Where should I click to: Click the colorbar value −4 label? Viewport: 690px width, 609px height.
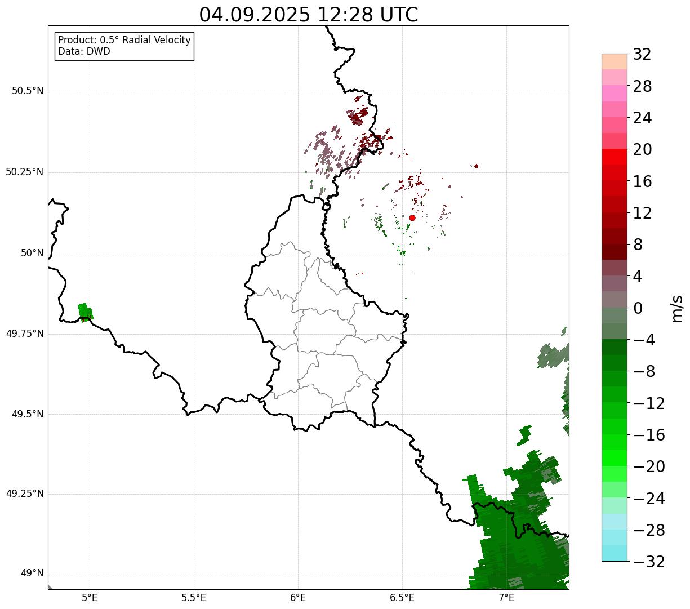644,340
